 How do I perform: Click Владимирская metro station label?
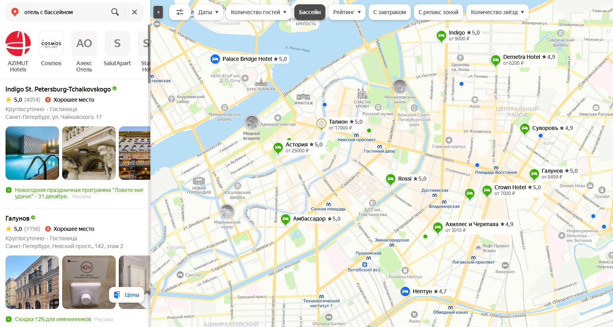pos(444,206)
